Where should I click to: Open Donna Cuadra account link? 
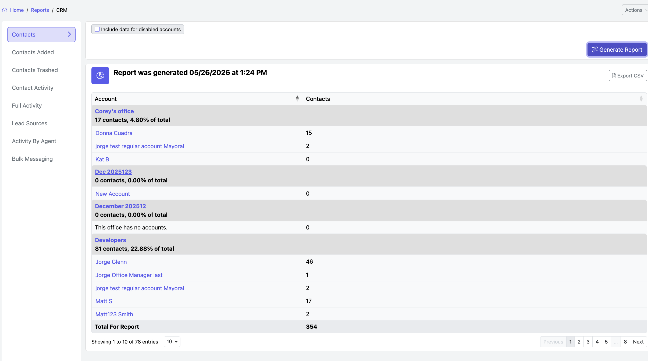point(114,133)
